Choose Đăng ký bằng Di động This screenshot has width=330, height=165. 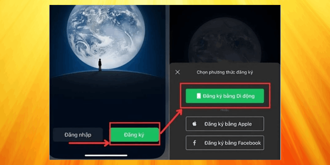(225, 96)
